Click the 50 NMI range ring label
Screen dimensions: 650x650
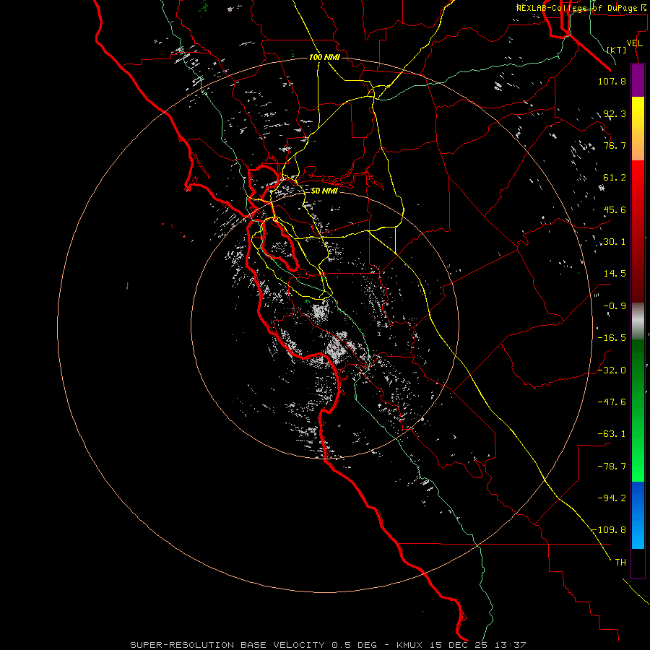pos(324,191)
